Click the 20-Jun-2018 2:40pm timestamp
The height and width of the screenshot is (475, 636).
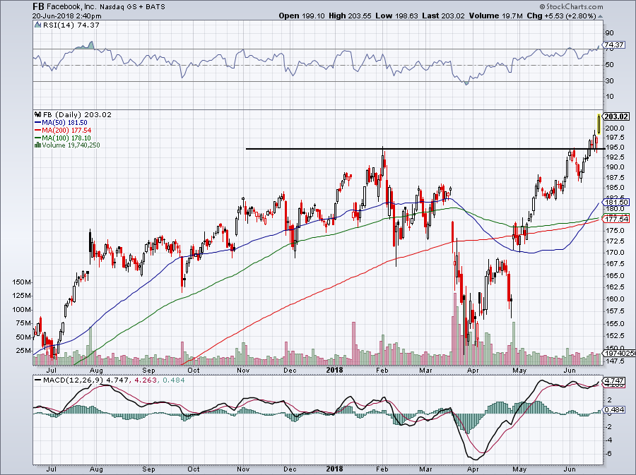pos(67,16)
